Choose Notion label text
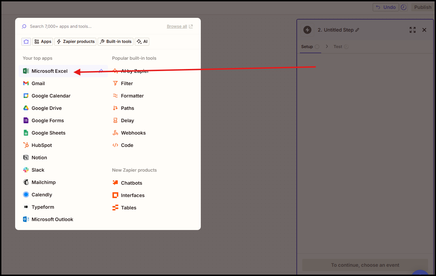This screenshot has width=436, height=276. point(39,158)
